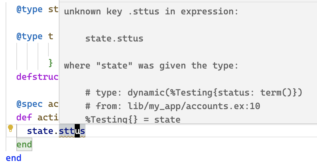Click the state.sttus expression in tooltip

pyautogui.click(x=114, y=38)
